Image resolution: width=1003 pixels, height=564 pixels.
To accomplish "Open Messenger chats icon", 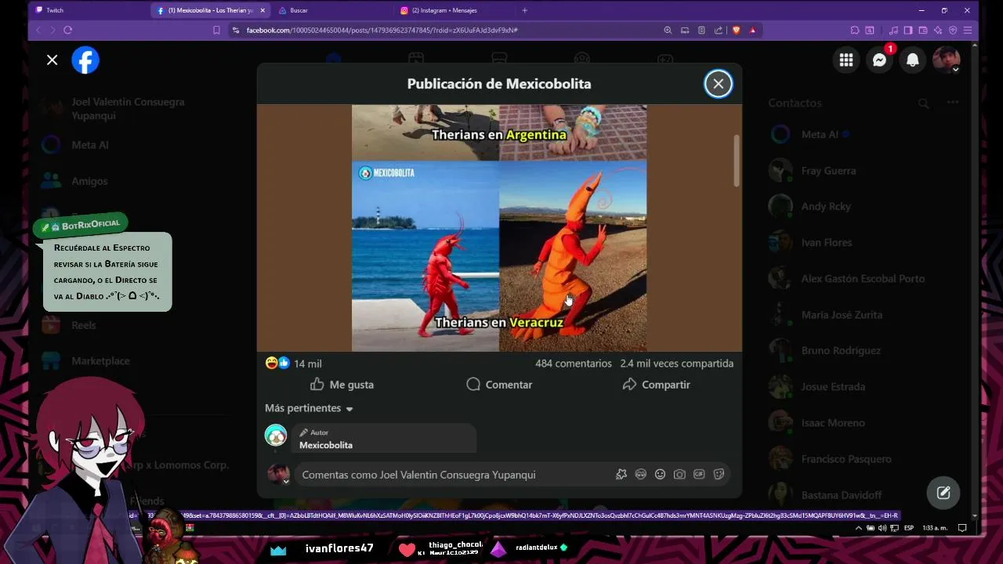I will click(879, 60).
